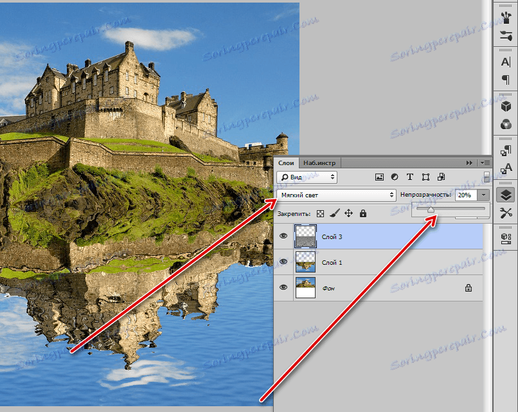Screen dimensions: 518x412
Task: Click the opacity slider handle
Action: point(431,210)
